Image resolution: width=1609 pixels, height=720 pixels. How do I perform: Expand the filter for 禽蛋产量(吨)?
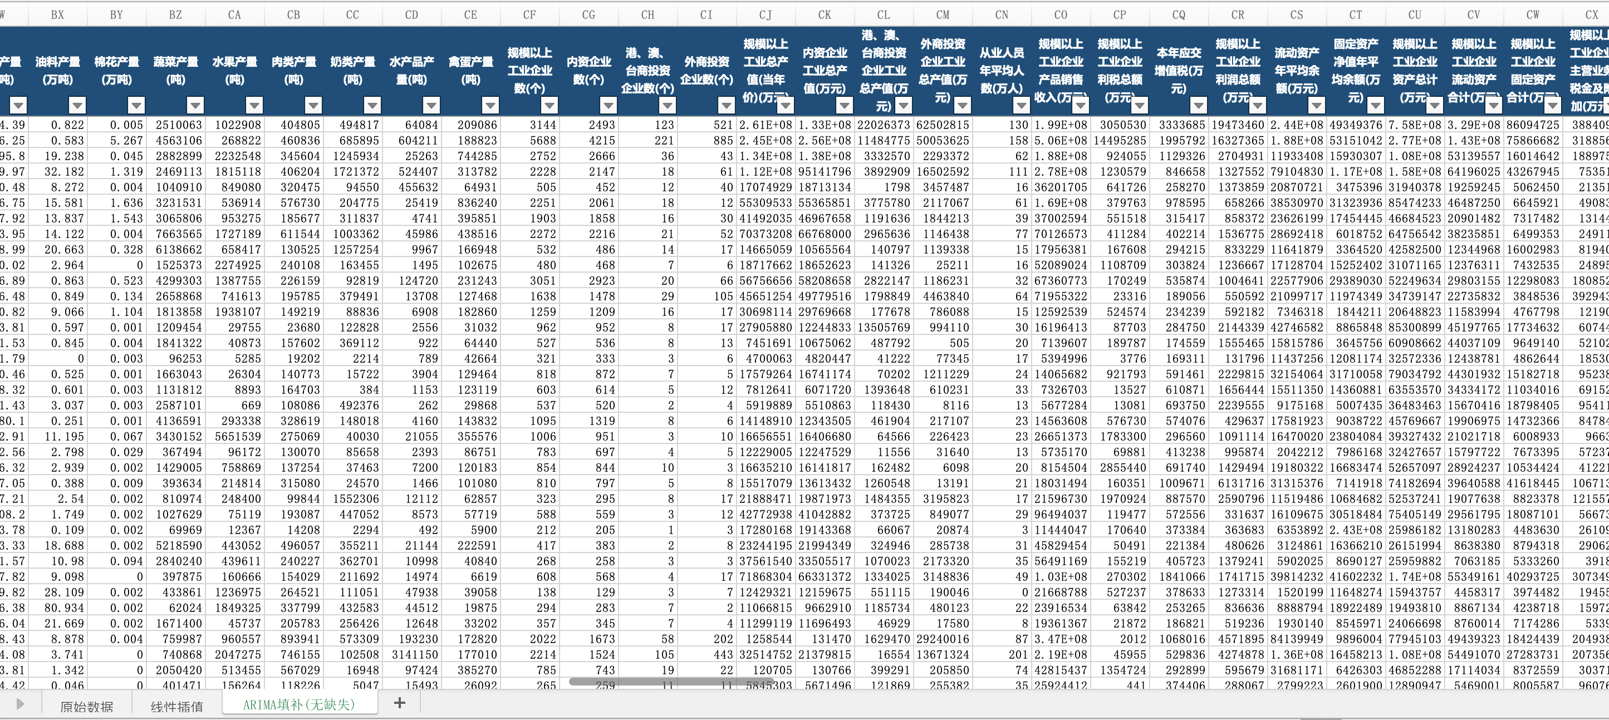[x=491, y=105]
